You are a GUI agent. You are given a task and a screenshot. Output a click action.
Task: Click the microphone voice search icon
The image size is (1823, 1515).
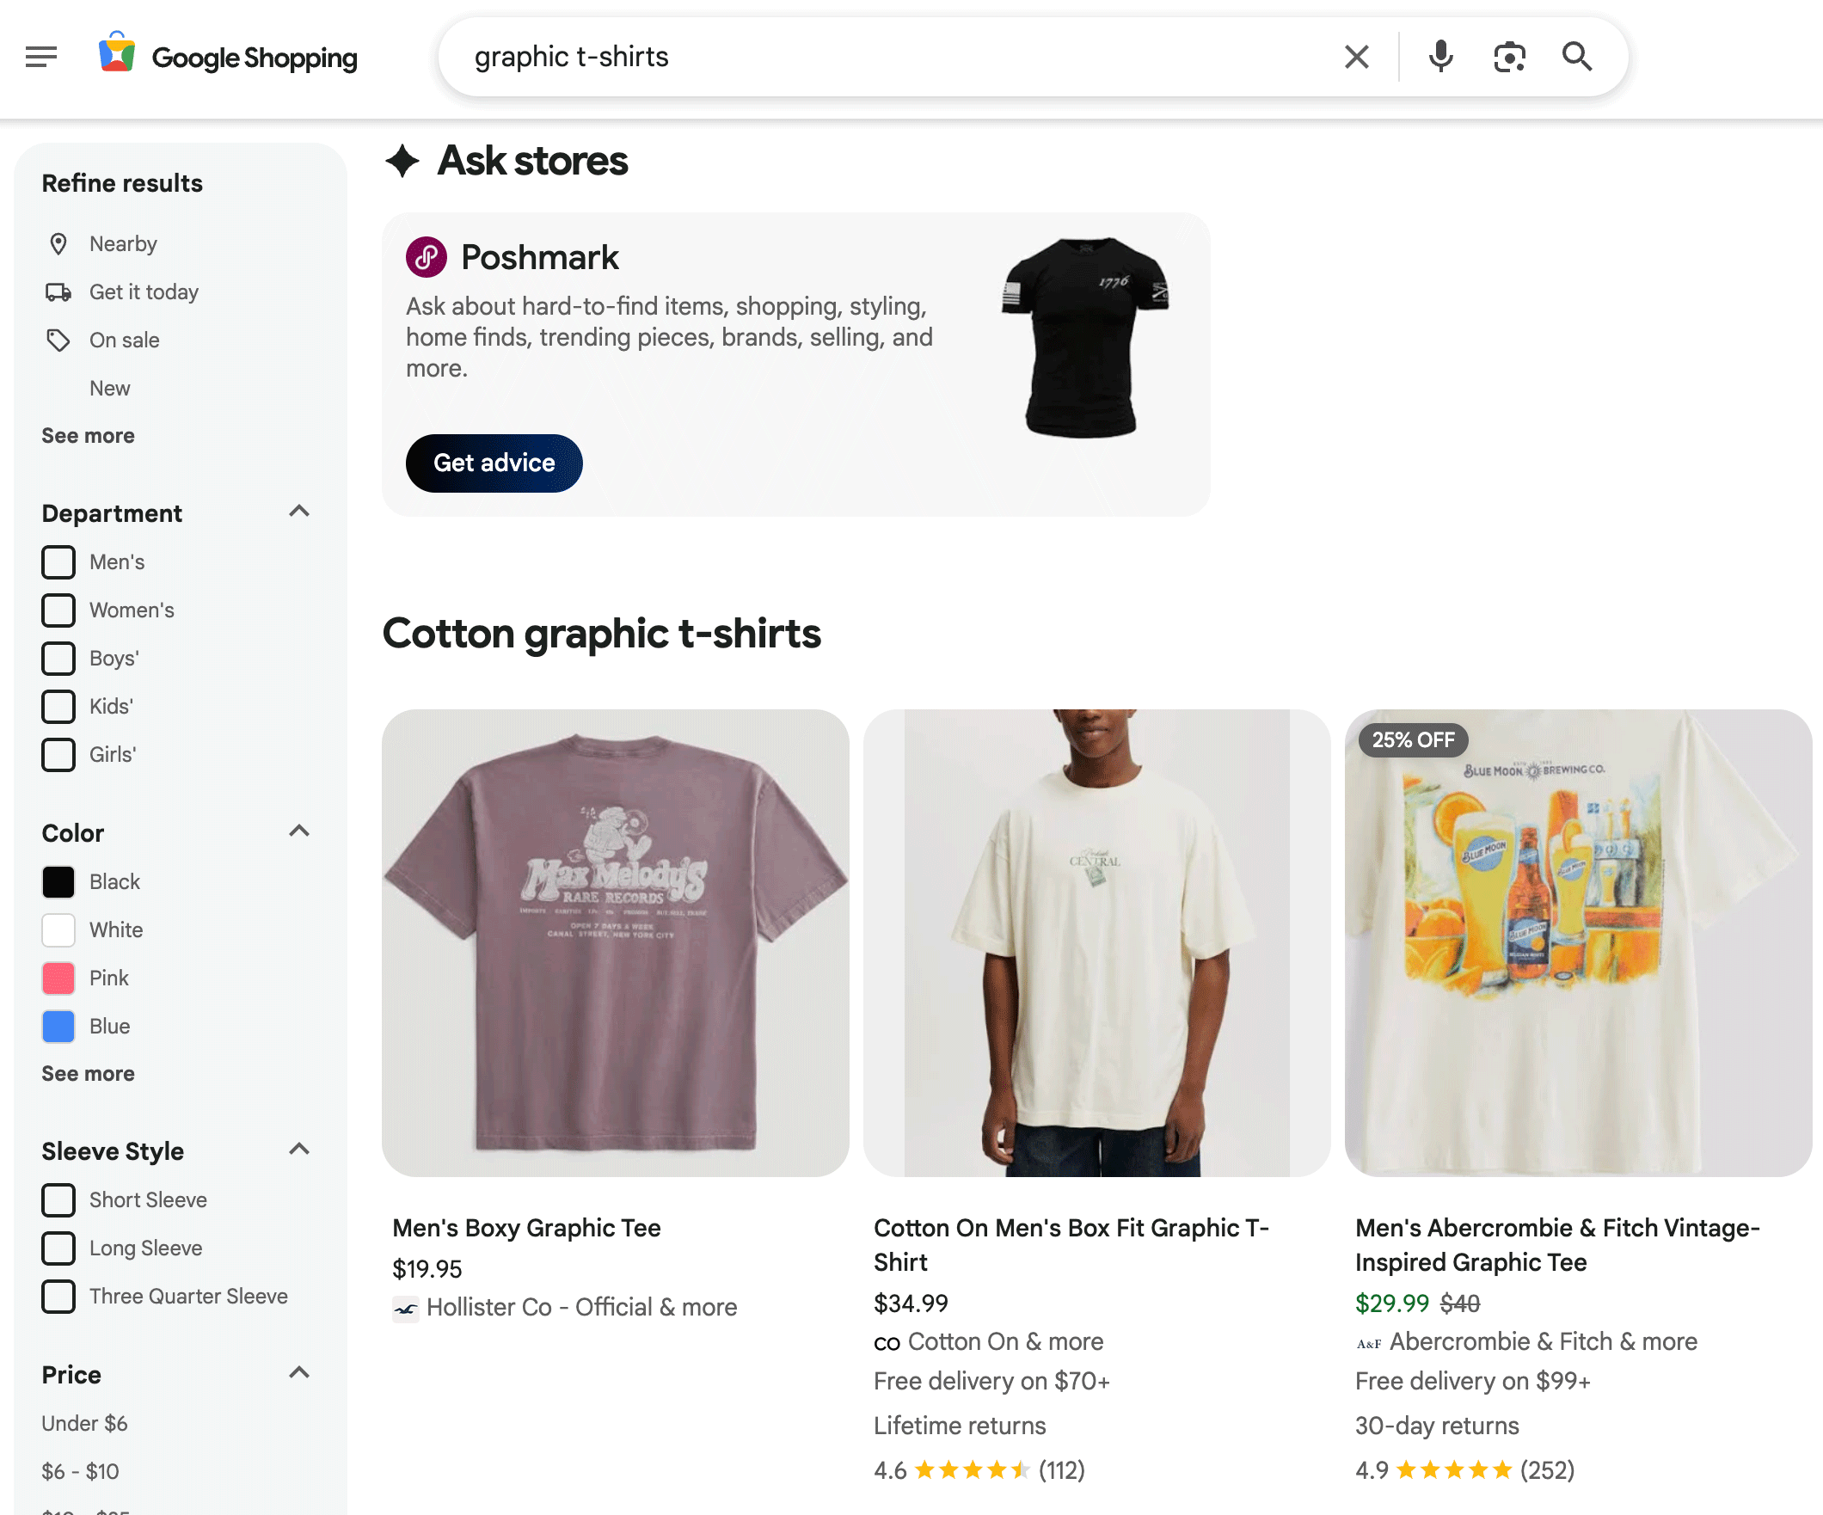coord(1440,57)
